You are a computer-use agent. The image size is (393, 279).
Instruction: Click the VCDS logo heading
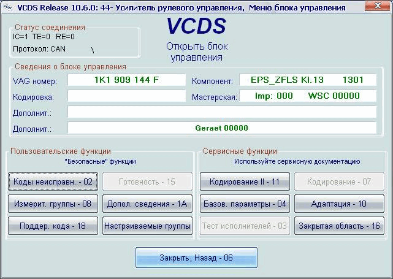coord(196,26)
